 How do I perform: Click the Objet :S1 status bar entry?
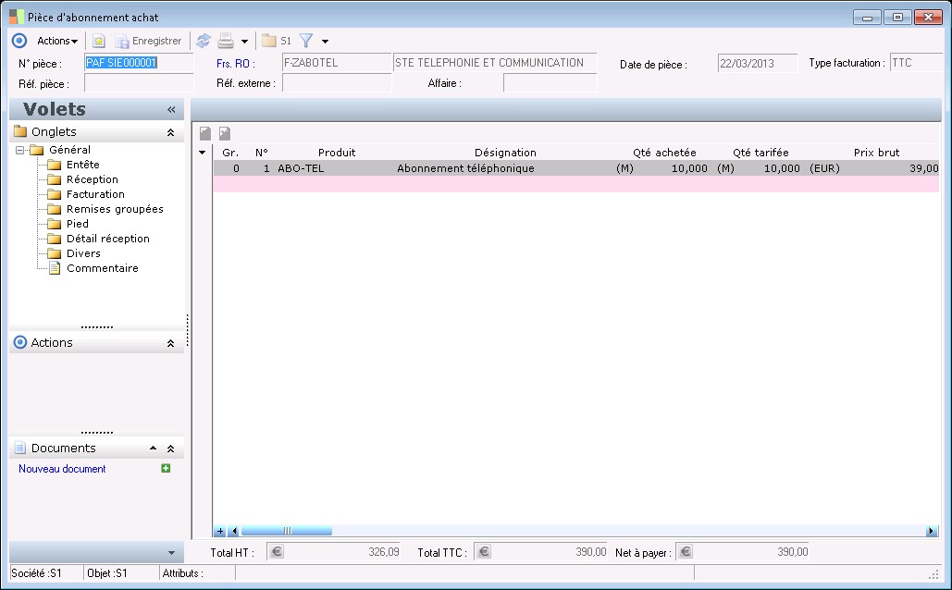pos(107,573)
